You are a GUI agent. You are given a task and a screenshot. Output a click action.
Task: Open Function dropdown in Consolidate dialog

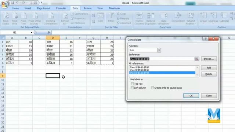[x=159, y=50]
